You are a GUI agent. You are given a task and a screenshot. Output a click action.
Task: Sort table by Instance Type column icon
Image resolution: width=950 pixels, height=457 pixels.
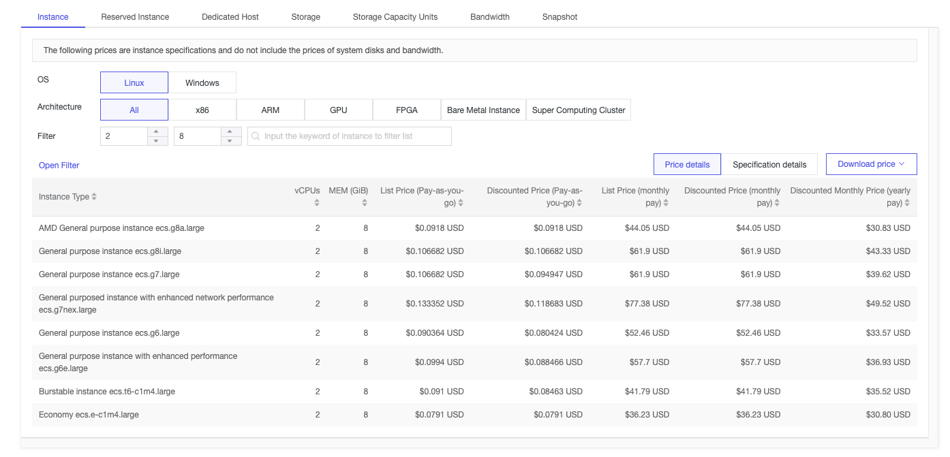(x=94, y=197)
